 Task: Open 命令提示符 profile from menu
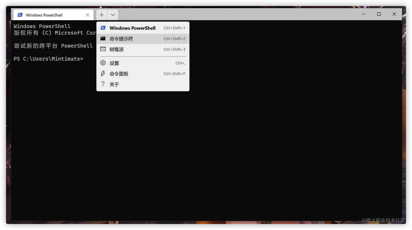(x=143, y=39)
